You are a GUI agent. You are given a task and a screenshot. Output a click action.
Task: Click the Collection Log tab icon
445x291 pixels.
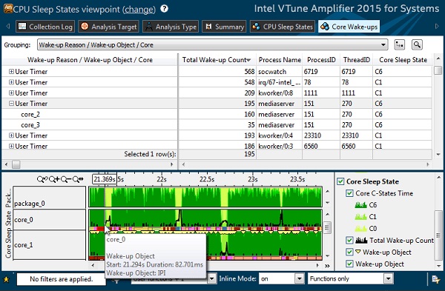point(22,27)
